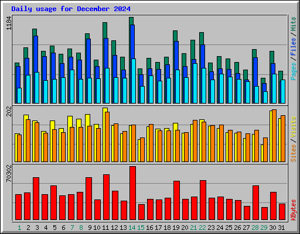Click the cyan Pages bar for day 3
Screen dimensions: 300x234
37,88
